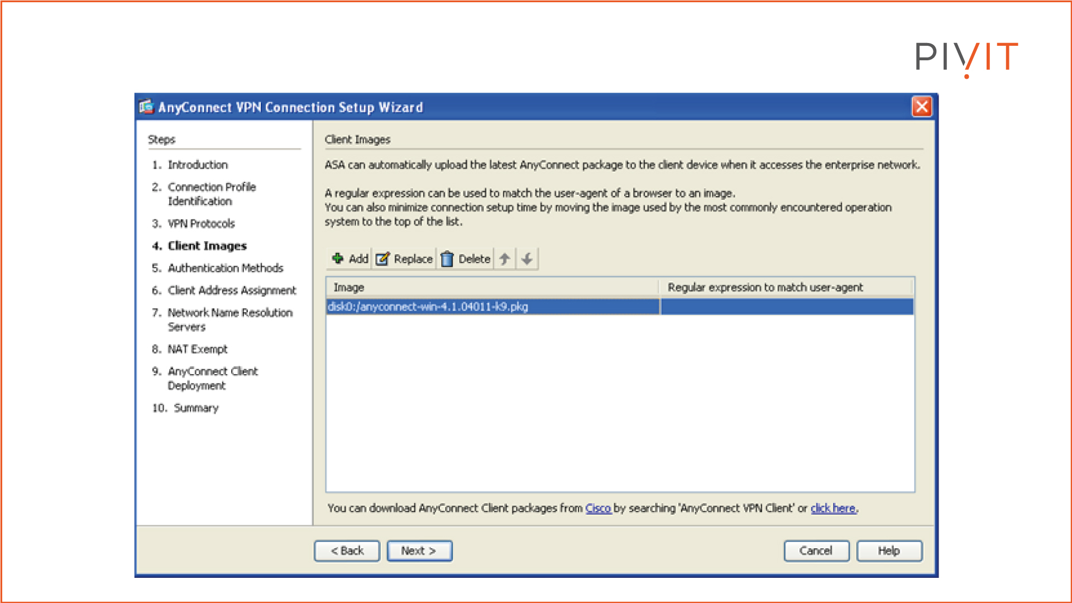This screenshot has width=1072, height=603.
Task: Click the green plus icon beside Add
Action: click(337, 259)
